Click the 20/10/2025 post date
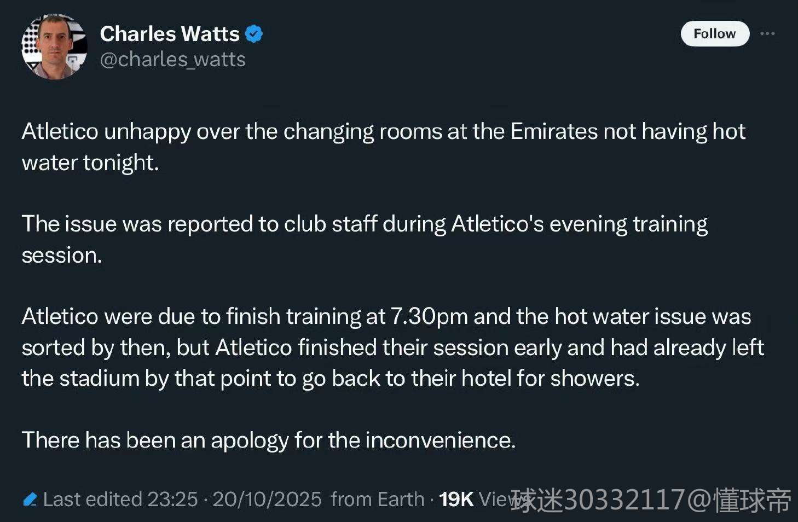Image resolution: width=798 pixels, height=522 pixels. coord(267,499)
